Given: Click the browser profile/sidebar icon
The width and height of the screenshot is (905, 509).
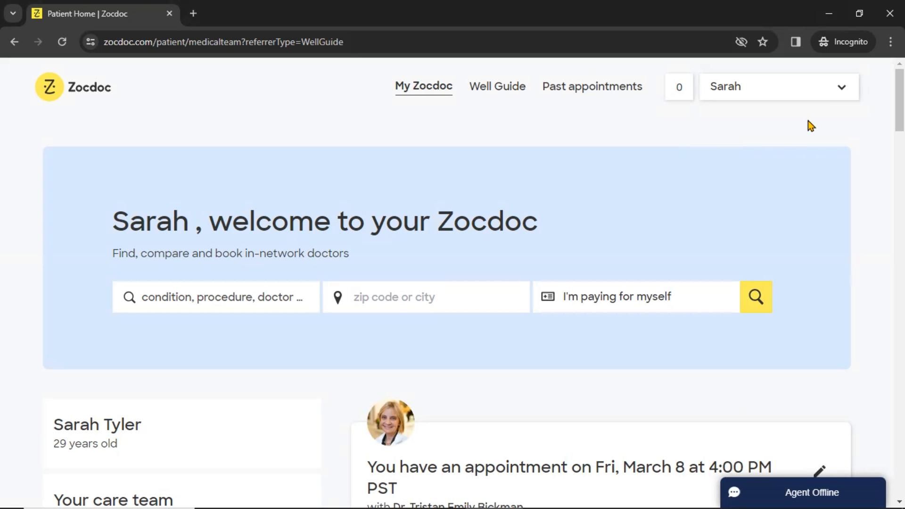Looking at the screenshot, I should pos(796,41).
